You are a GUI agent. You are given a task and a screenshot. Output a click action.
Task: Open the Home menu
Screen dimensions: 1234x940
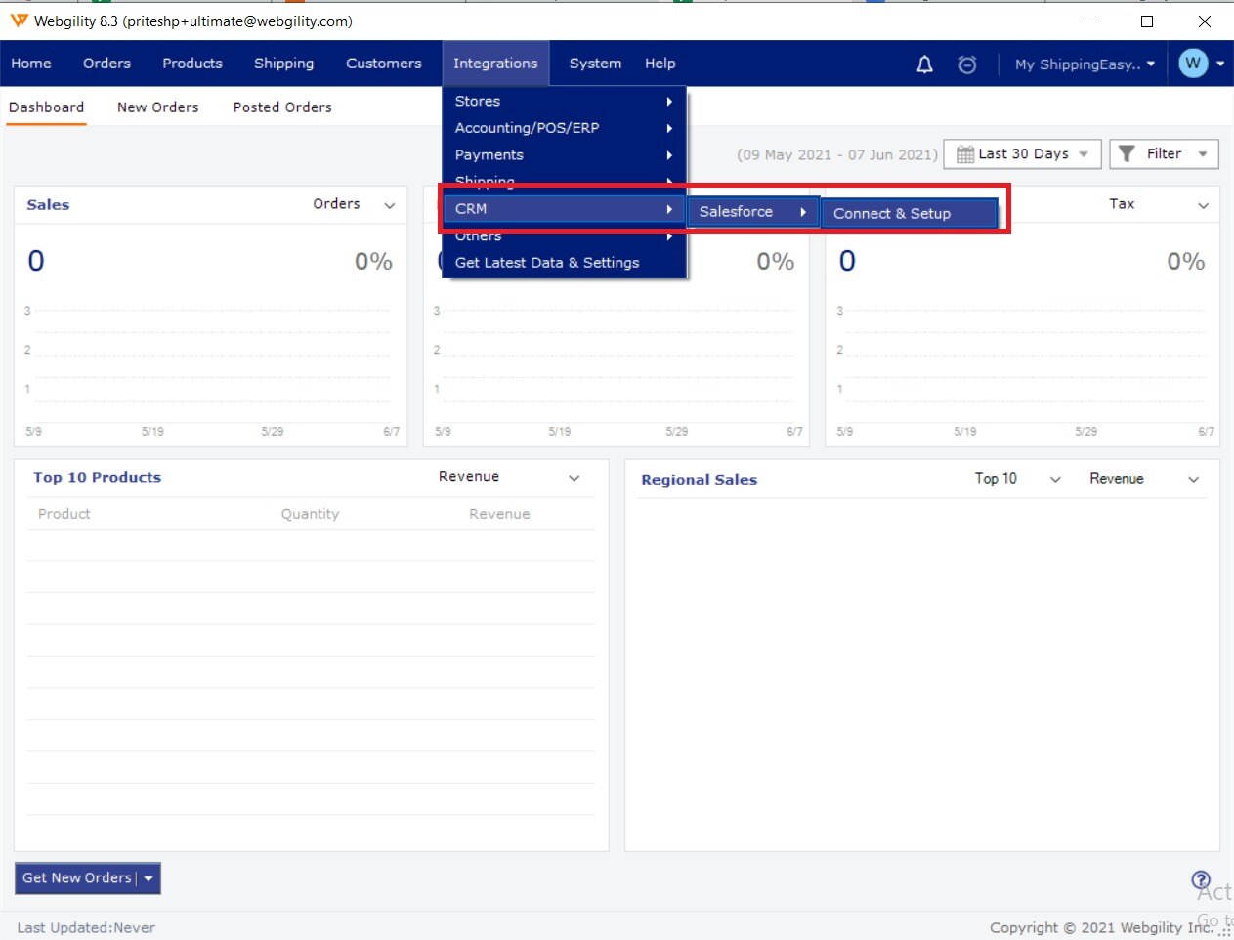tap(31, 64)
